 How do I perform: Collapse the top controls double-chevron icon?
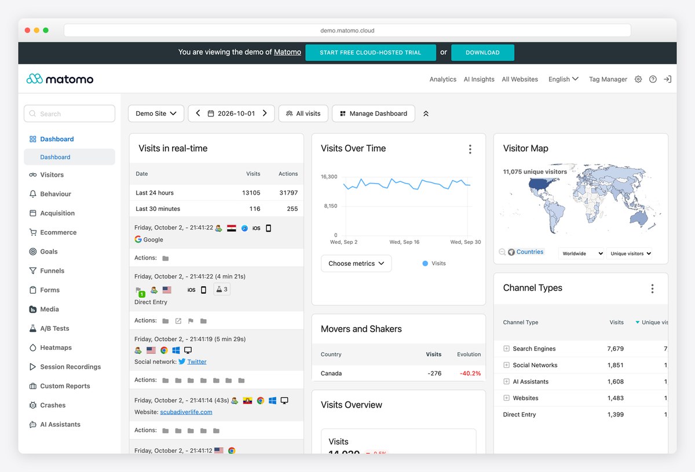point(426,114)
